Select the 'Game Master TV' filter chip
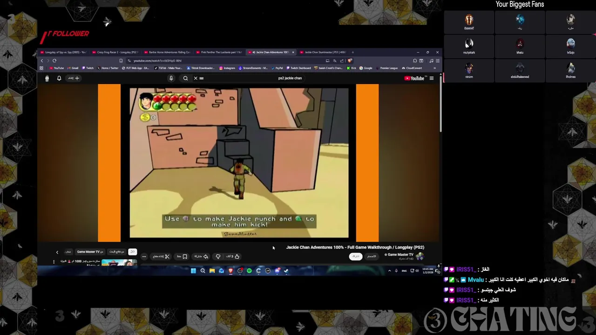The width and height of the screenshot is (596, 335). 90,252
